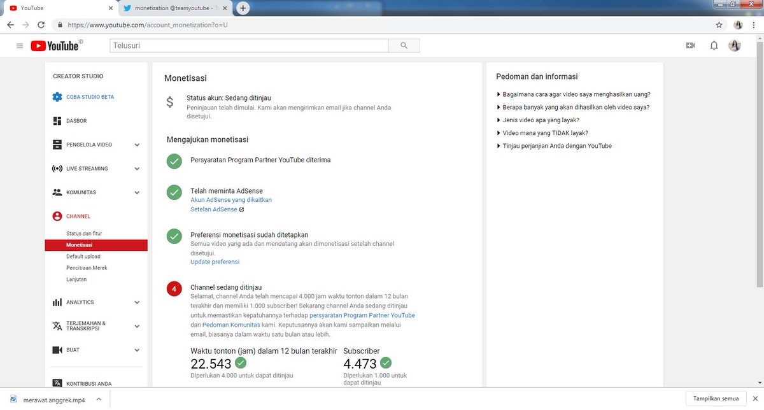Screen dimensions: 764x410
Task: Open the Setelan AdSense link
Action: (x=214, y=209)
